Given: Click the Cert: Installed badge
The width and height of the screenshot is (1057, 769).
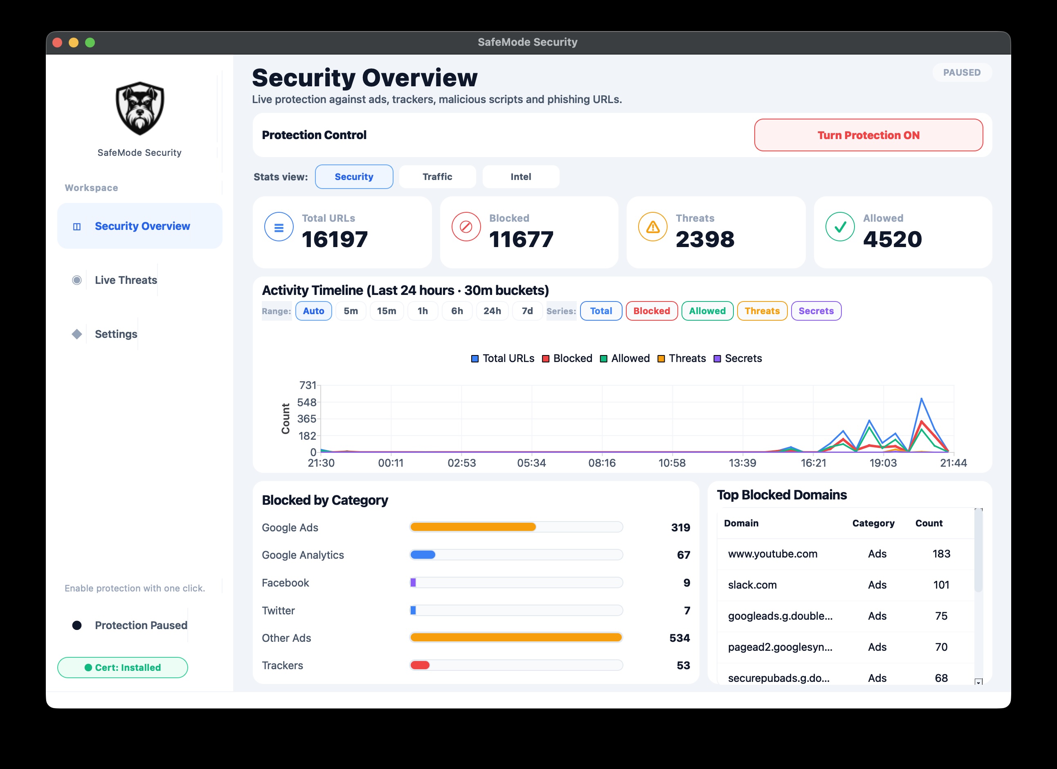Looking at the screenshot, I should point(123,668).
